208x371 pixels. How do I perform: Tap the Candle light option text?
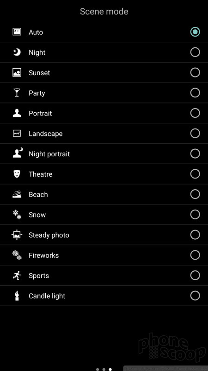pos(47,296)
